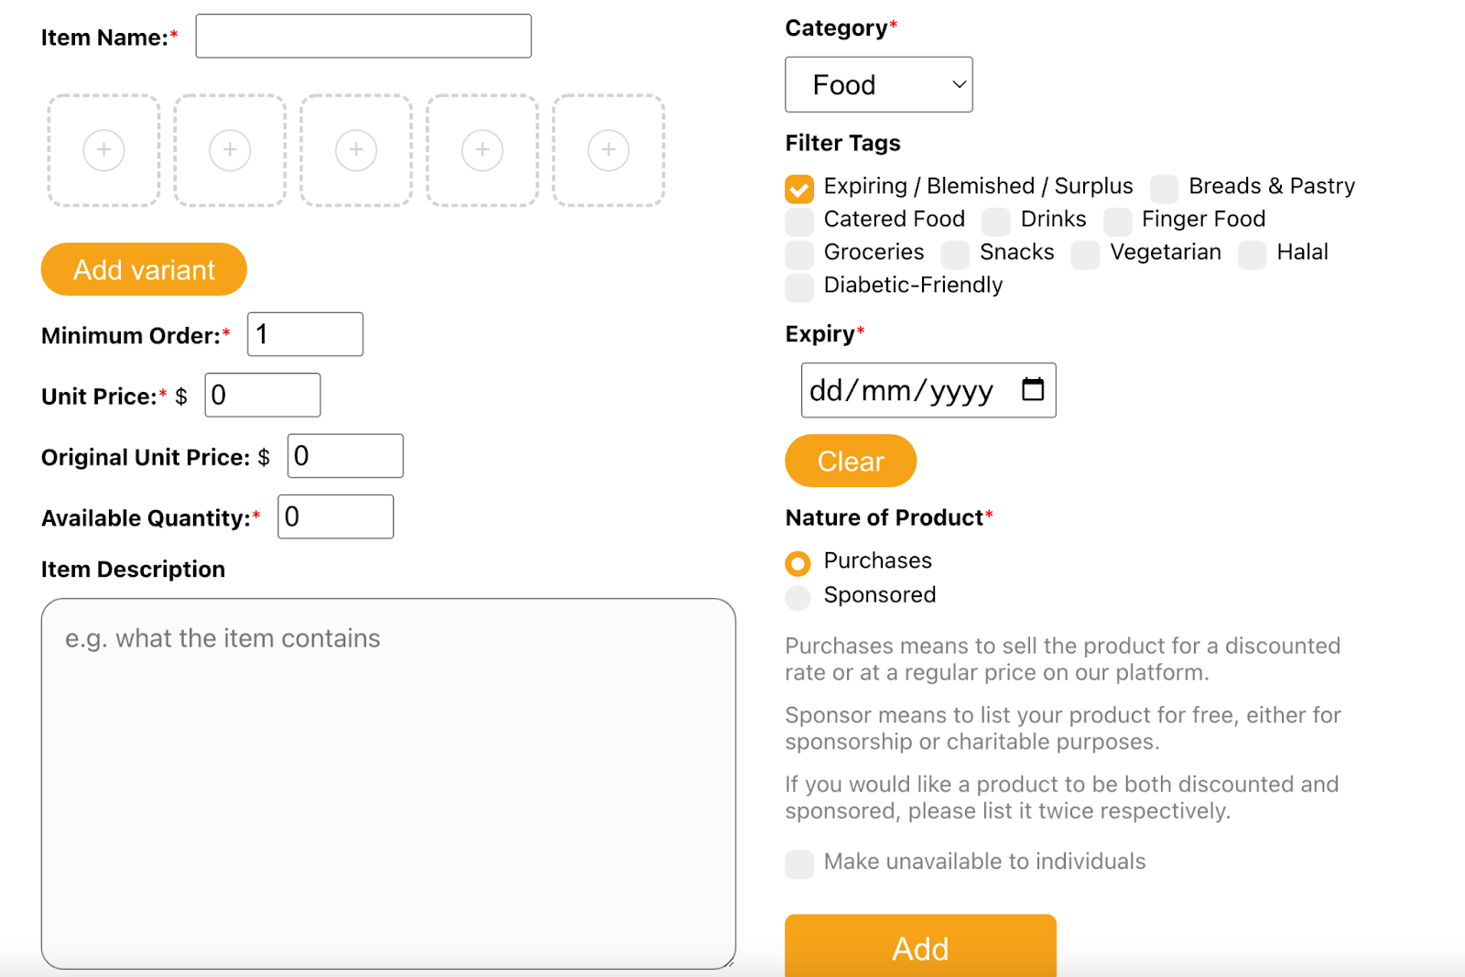Check the Diabetic-Friendly tag
This screenshot has width=1465, height=977.
click(x=799, y=288)
